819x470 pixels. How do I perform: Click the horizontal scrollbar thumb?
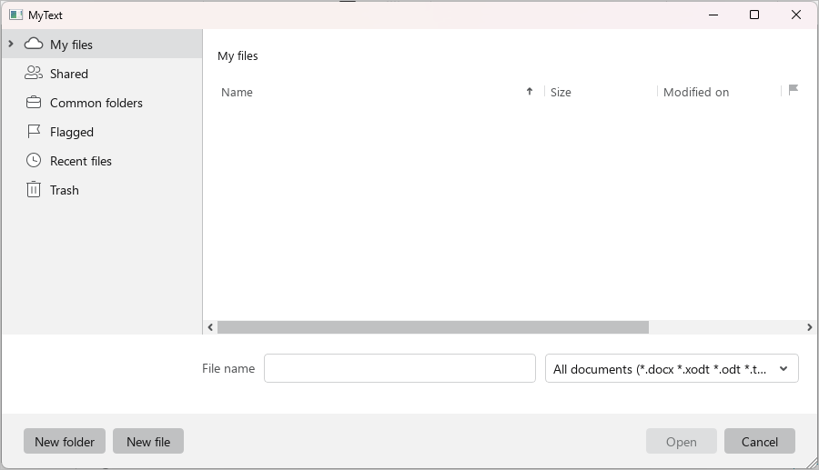coord(433,327)
